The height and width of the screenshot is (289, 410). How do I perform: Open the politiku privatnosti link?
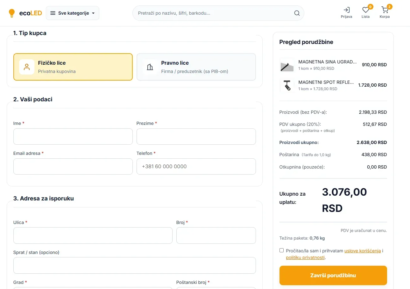[x=305, y=257]
